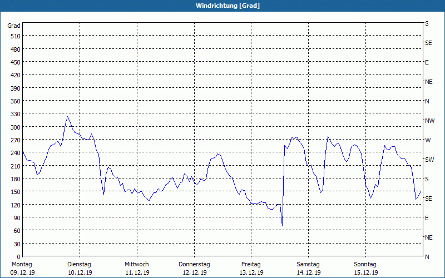Click the Donnerstag day label

click(194, 265)
